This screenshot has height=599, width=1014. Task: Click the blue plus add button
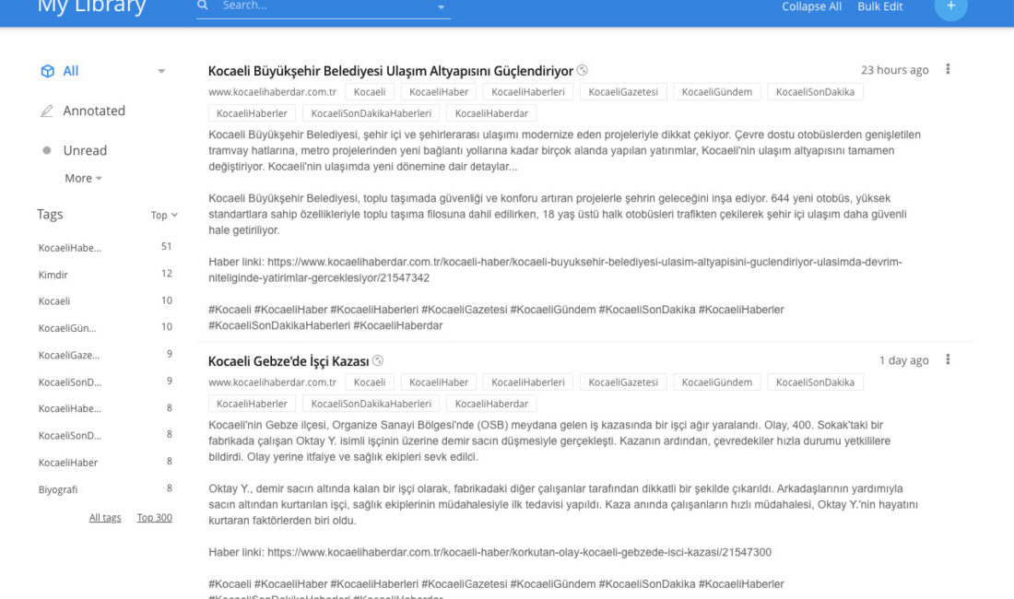coord(950,6)
